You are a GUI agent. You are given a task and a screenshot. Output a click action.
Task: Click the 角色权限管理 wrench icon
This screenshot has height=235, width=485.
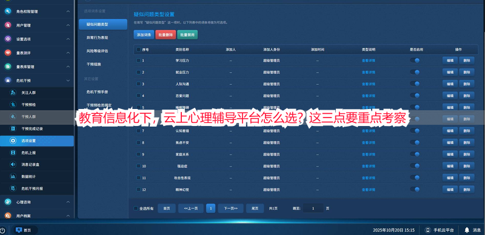[x=8, y=12]
